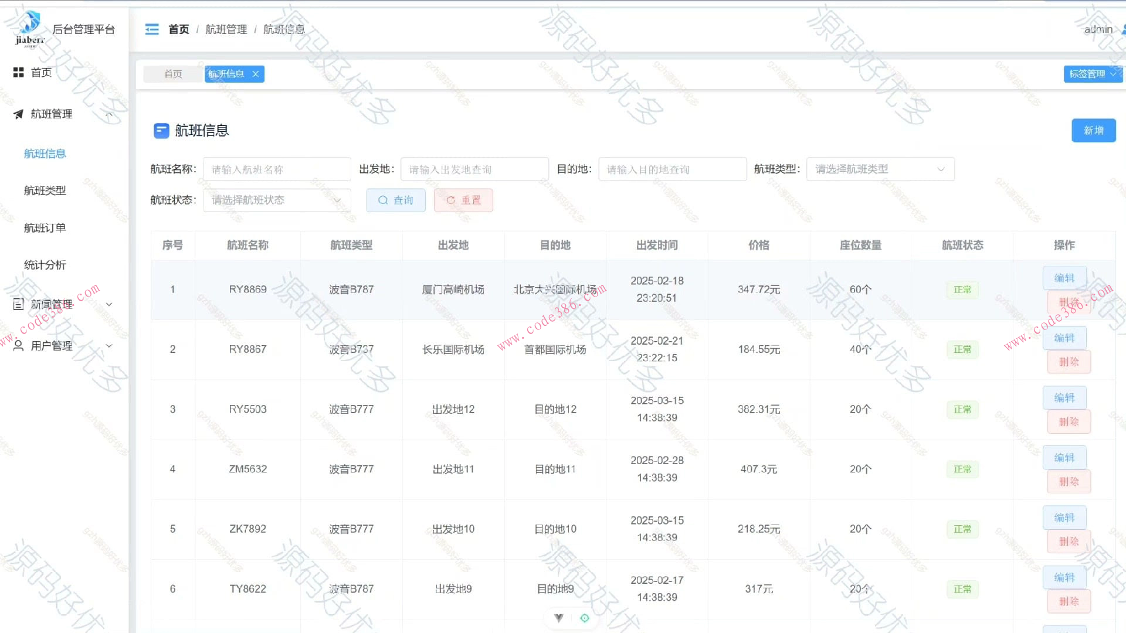This screenshot has width=1126, height=633.
Task: Click the locate icon at page bottom
Action: coord(584,617)
